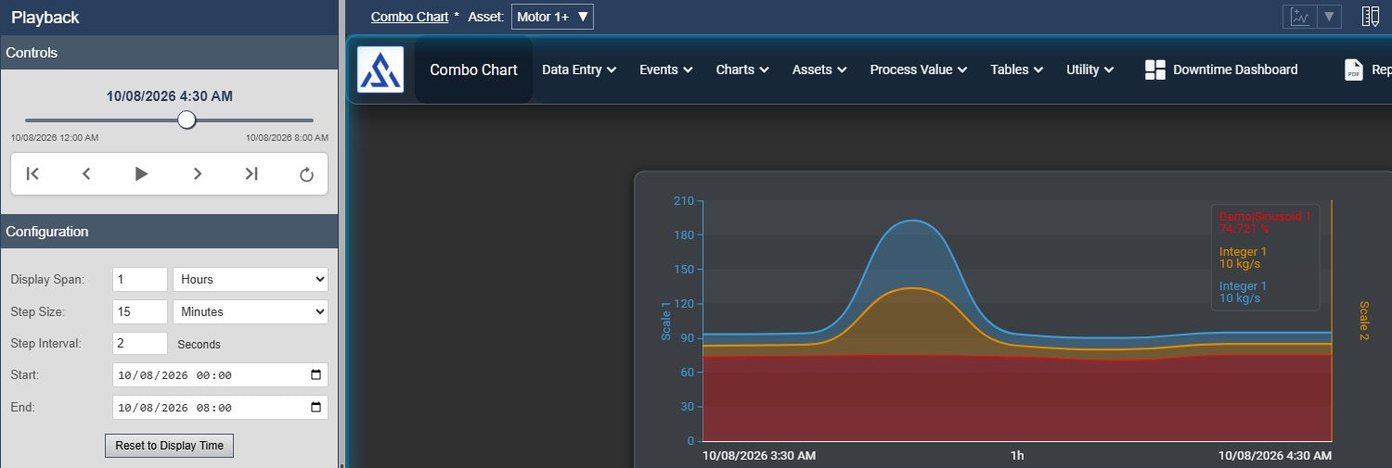This screenshot has width=1392, height=468.
Task: Open the Asset Motor 1+ dropdown
Action: pyautogui.click(x=552, y=17)
